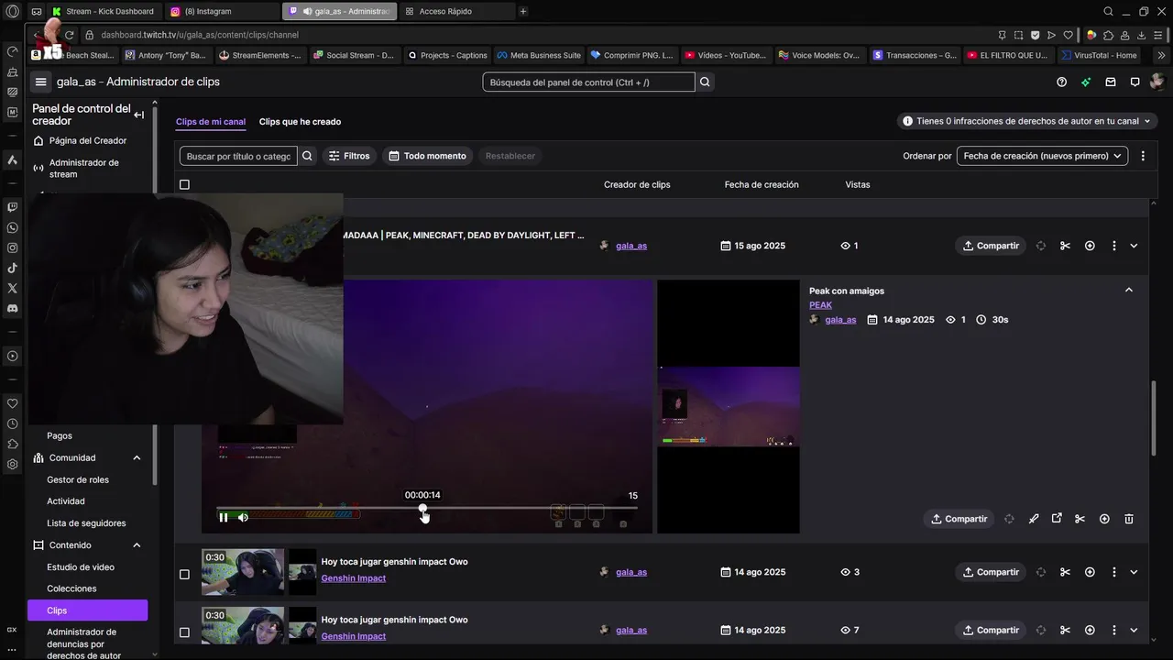Screen dimensions: 1173x660
Task: Delete the Peak con amaigos clip with trash icon
Action: pyautogui.click(x=1128, y=519)
